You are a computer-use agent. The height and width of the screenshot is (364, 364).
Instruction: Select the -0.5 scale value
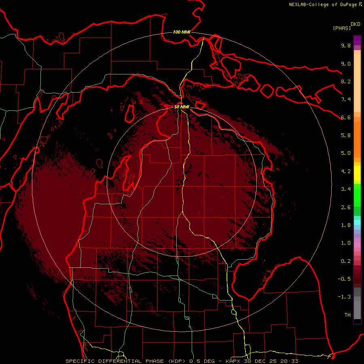(x=344, y=279)
